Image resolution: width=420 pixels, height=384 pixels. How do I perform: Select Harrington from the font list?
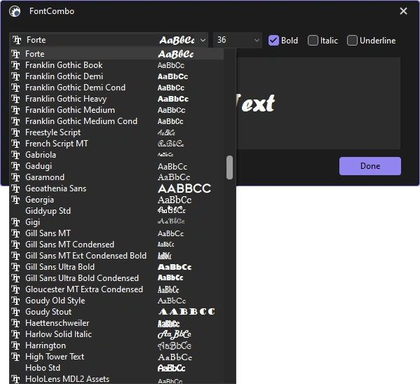point(117,345)
